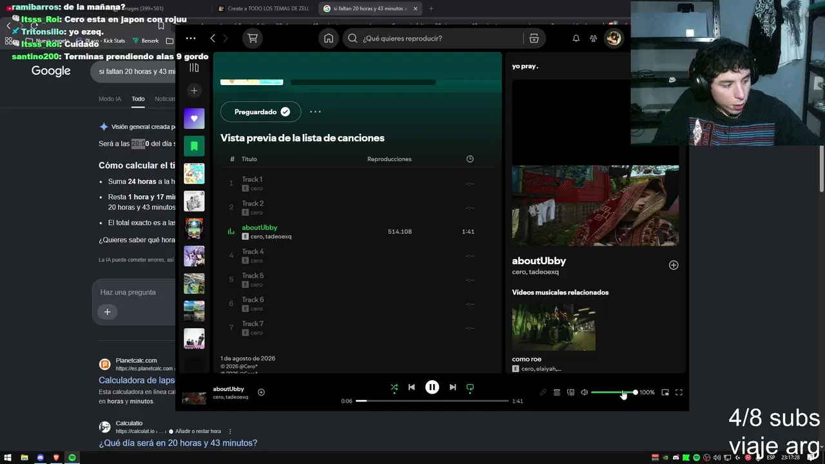Open Connect to a device
This screenshot has width=825, height=464.
pyautogui.click(x=570, y=392)
